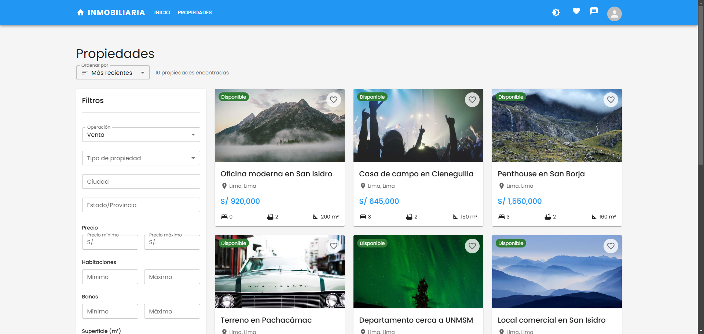Click the scrollbar down arrow

pyautogui.click(x=701, y=331)
